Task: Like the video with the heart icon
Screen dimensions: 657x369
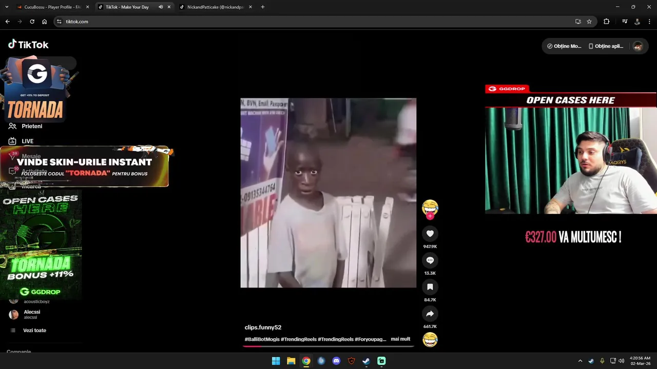Action: pos(430,234)
